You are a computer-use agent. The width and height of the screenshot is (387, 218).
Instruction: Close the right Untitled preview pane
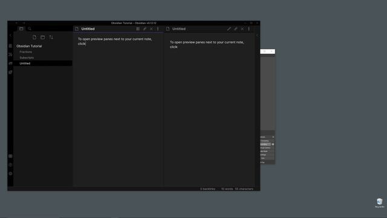(242, 28)
